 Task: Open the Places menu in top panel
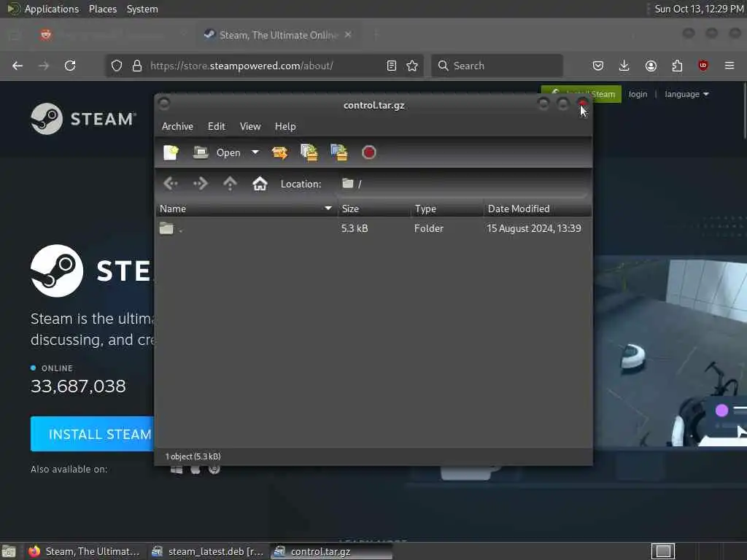pyautogui.click(x=103, y=9)
